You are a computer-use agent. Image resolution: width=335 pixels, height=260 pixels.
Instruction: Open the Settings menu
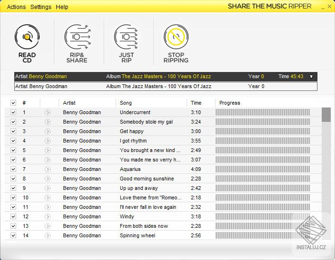pyautogui.click(x=41, y=7)
